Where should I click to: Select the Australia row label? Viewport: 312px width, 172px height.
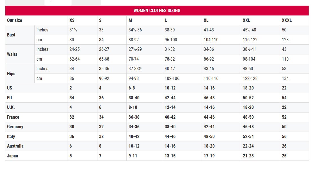coord(15,146)
